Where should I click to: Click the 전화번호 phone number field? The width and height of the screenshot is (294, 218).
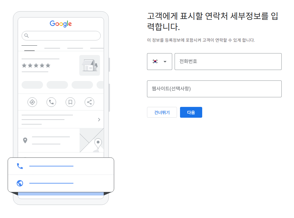point(228,62)
